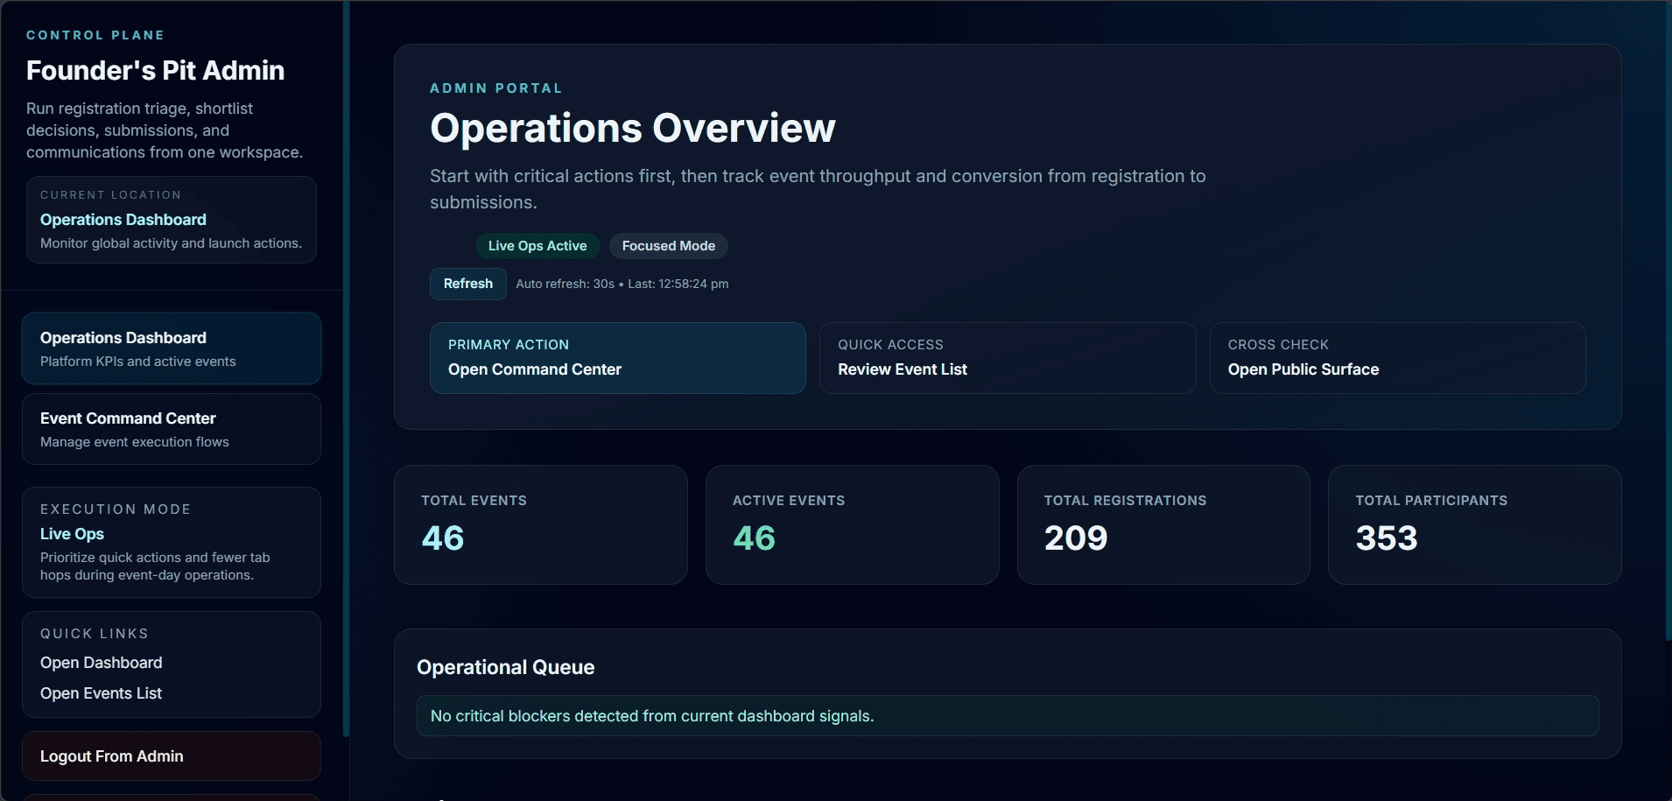Open Dashboard quick link
1672x801 pixels.
[x=102, y=663]
